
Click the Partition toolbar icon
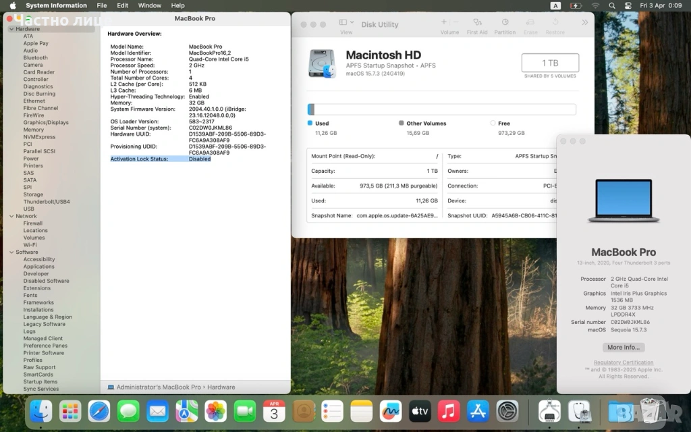tap(504, 24)
